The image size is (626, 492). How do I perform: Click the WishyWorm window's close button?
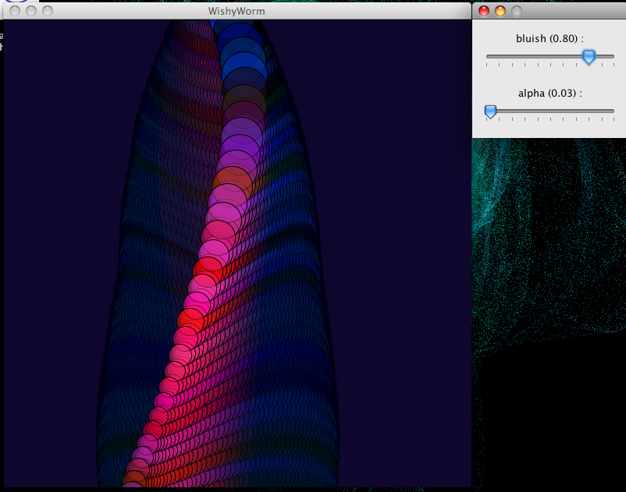coord(15,11)
